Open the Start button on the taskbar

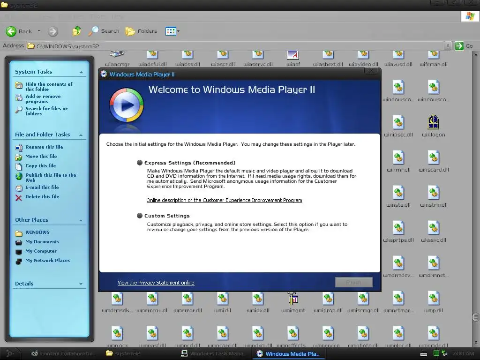pyautogui.click(x=10, y=353)
